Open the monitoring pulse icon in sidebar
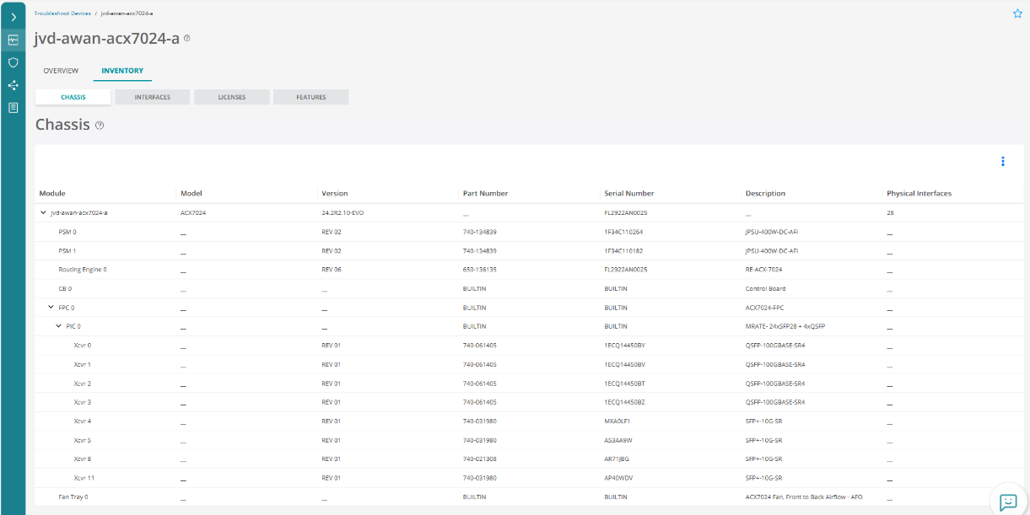The image size is (1030, 515). coord(13,40)
